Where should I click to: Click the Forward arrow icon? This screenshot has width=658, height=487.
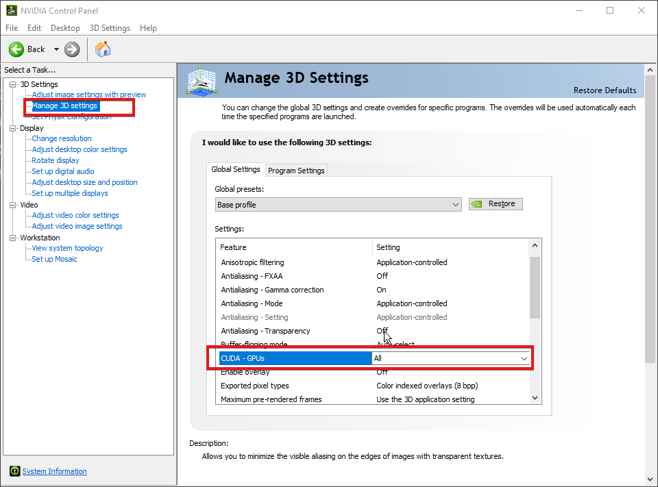[72, 49]
